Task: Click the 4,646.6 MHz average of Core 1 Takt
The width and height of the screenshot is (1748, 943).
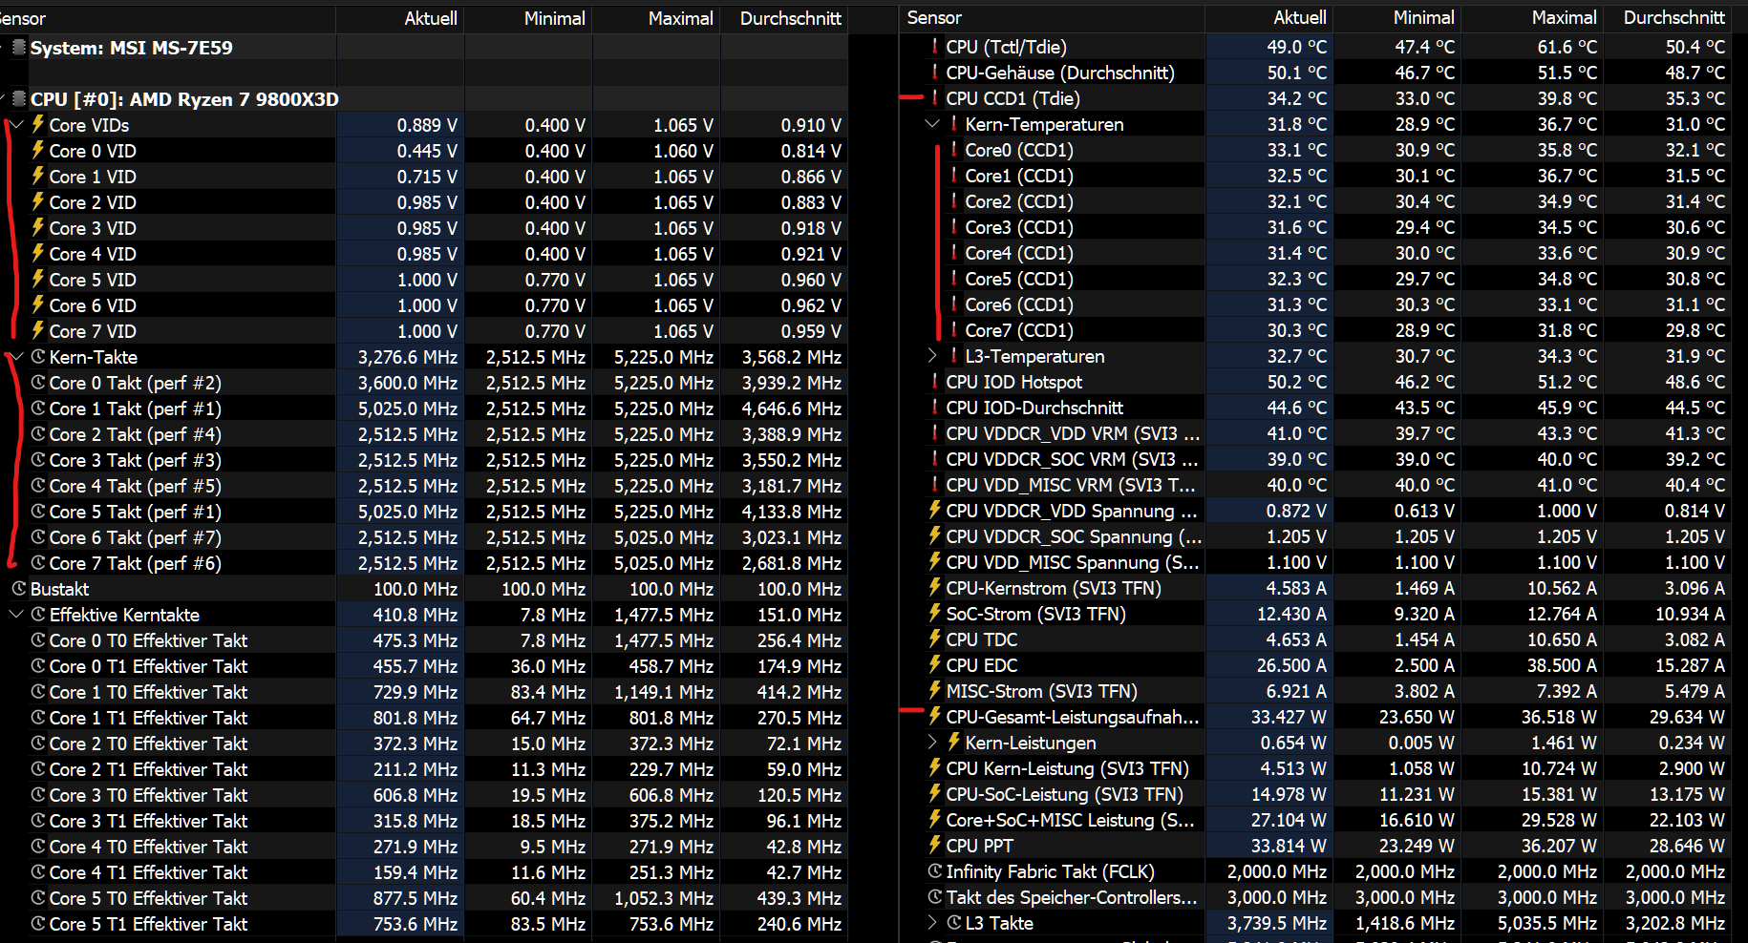Action: [792, 409]
